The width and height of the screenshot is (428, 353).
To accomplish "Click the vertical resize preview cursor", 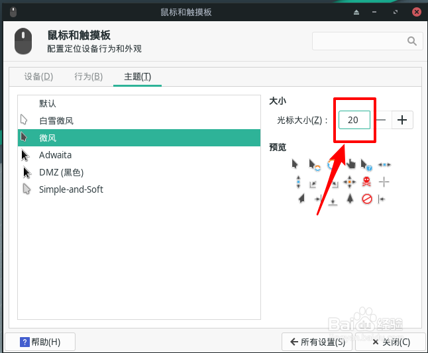I will point(298,181).
